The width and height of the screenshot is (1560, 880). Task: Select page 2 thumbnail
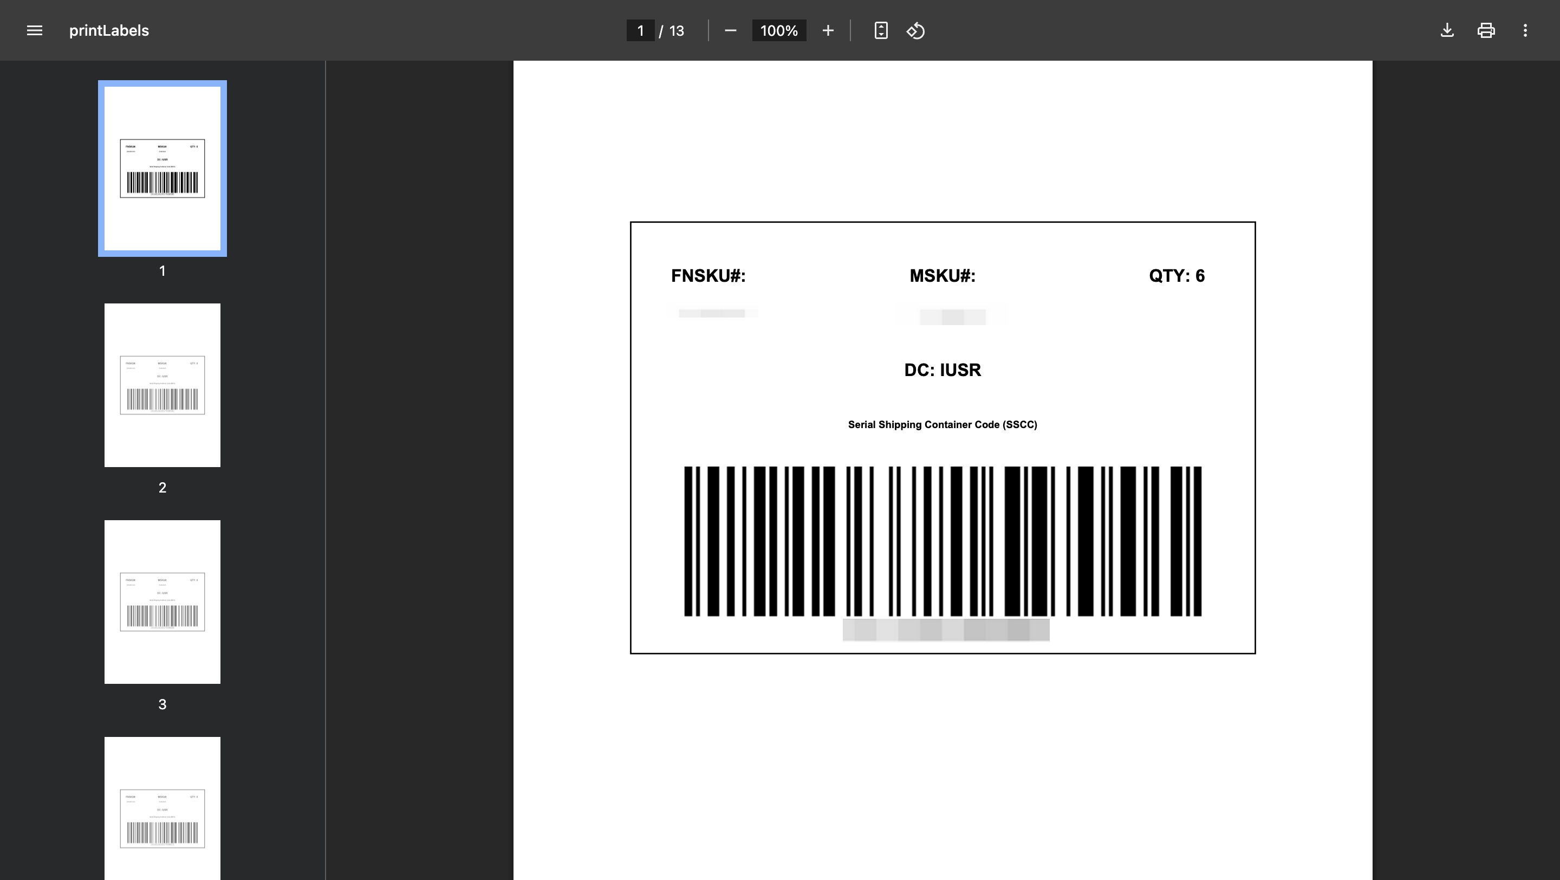(x=162, y=385)
